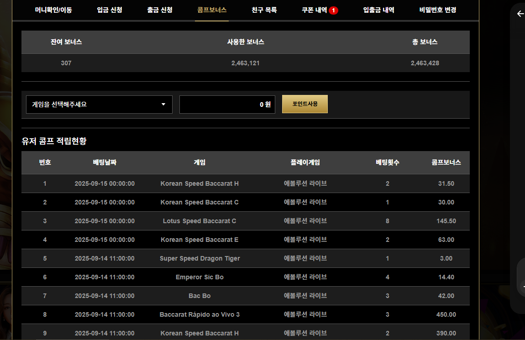This screenshot has width=525, height=340.
Task: Click the 총 보너스 value 2,463,428
Action: [x=425, y=63]
